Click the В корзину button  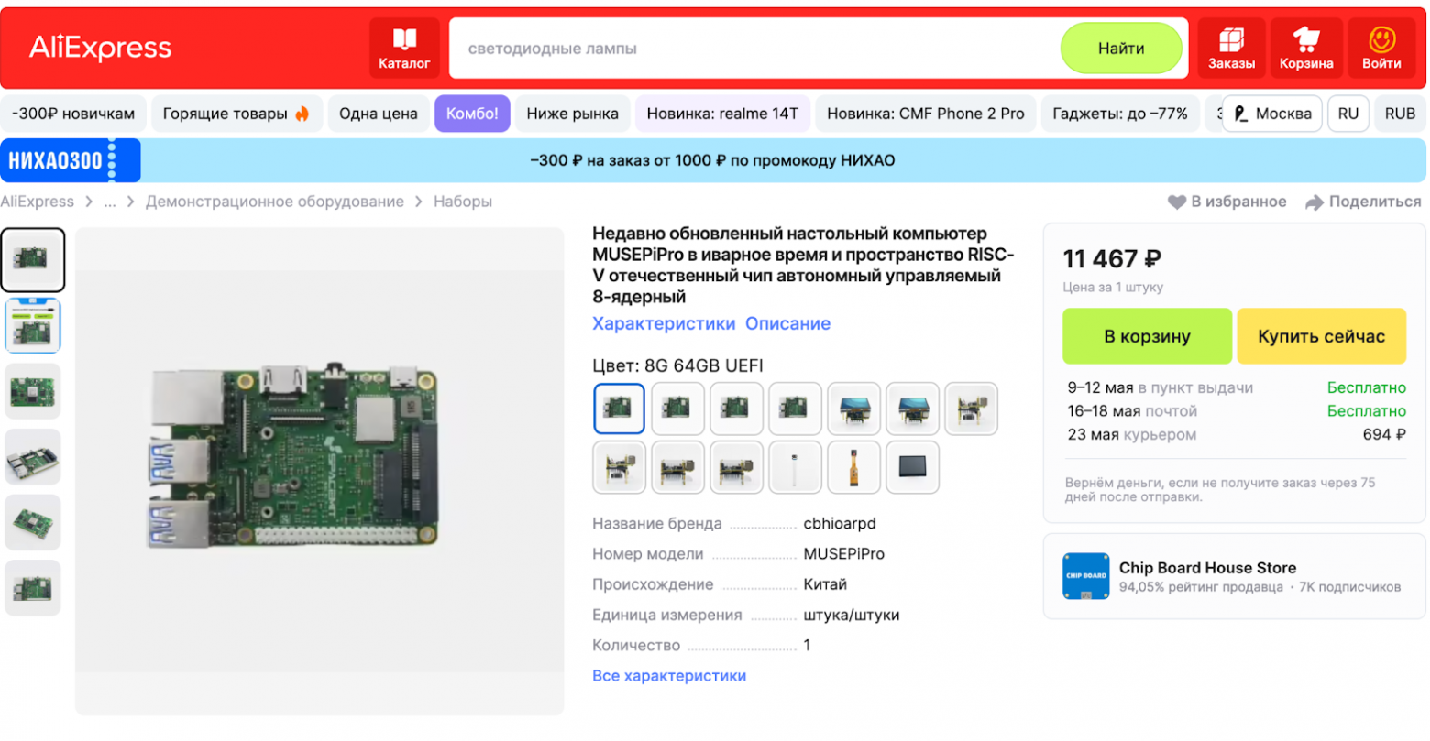click(x=1147, y=336)
